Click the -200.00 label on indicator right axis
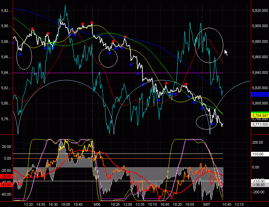The image size is (269, 207). point(258,192)
